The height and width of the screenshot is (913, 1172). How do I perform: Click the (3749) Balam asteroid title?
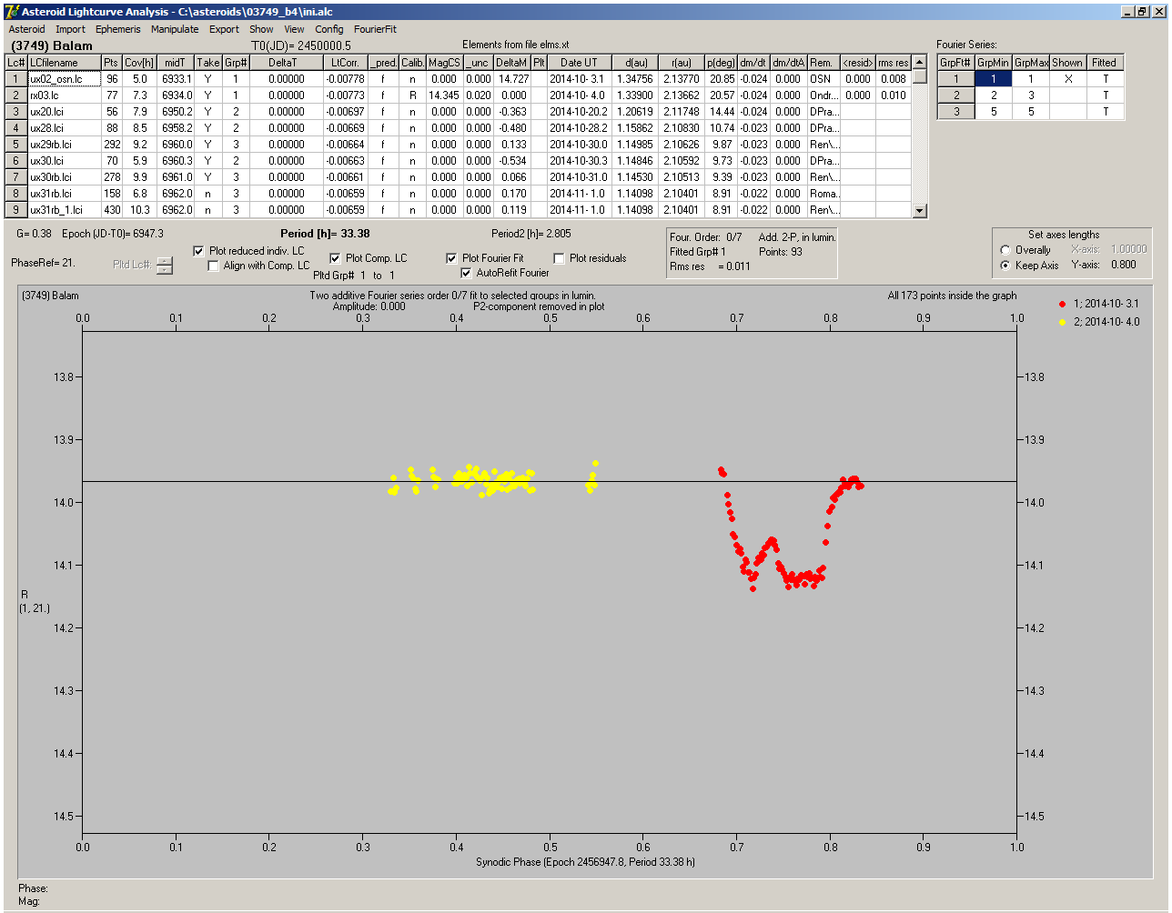(x=51, y=45)
